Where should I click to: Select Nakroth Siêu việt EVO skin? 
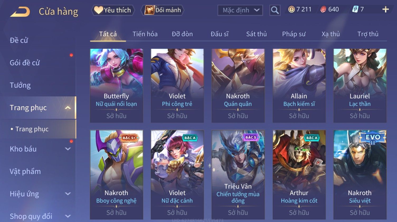pos(360,175)
